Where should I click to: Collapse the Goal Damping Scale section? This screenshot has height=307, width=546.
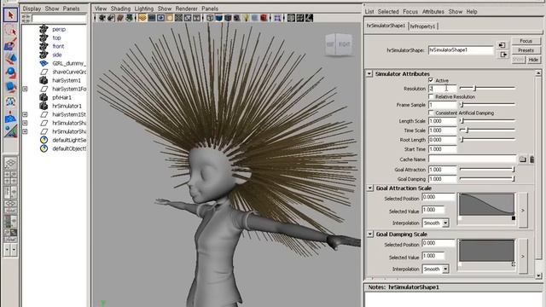click(370, 234)
